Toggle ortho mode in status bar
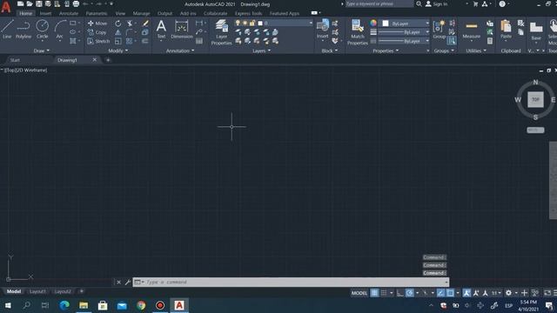Screen dimensions: 557x313 click(x=400, y=293)
